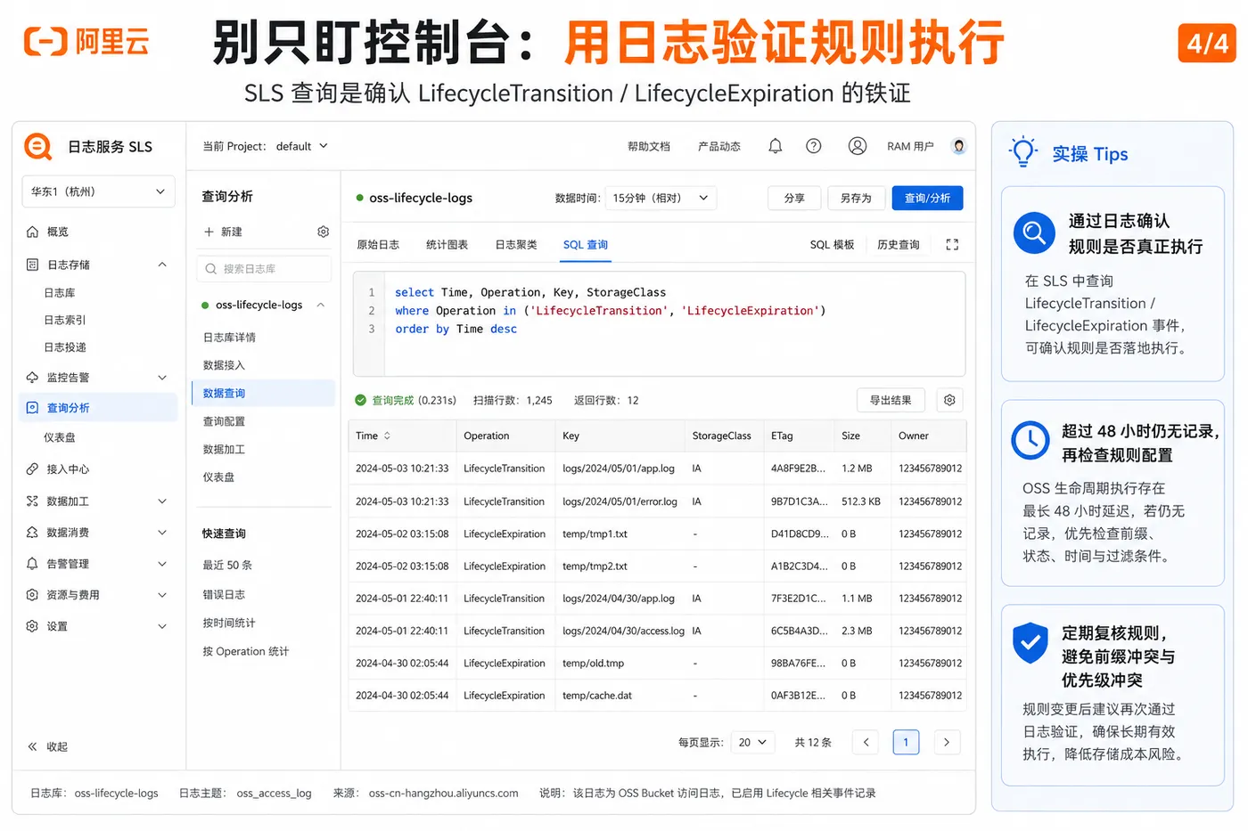Expand the 监控告警 section chevron
The width and height of the screenshot is (1248, 831).
click(x=162, y=378)
